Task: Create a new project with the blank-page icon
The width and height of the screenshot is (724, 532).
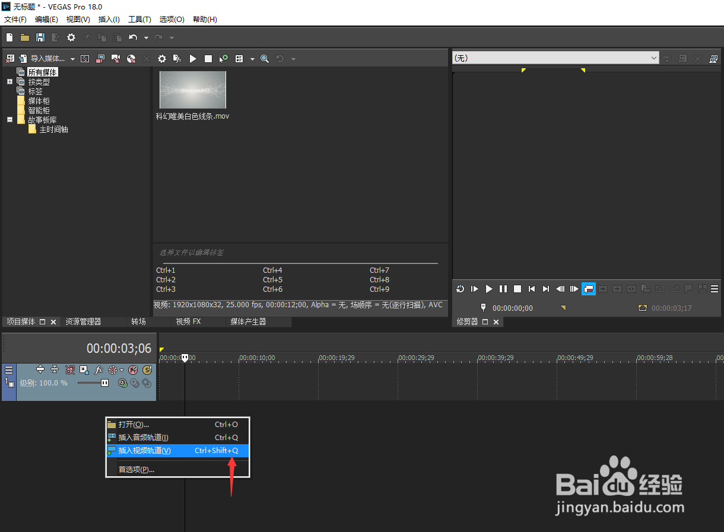Action: click(x=9, y=37)
